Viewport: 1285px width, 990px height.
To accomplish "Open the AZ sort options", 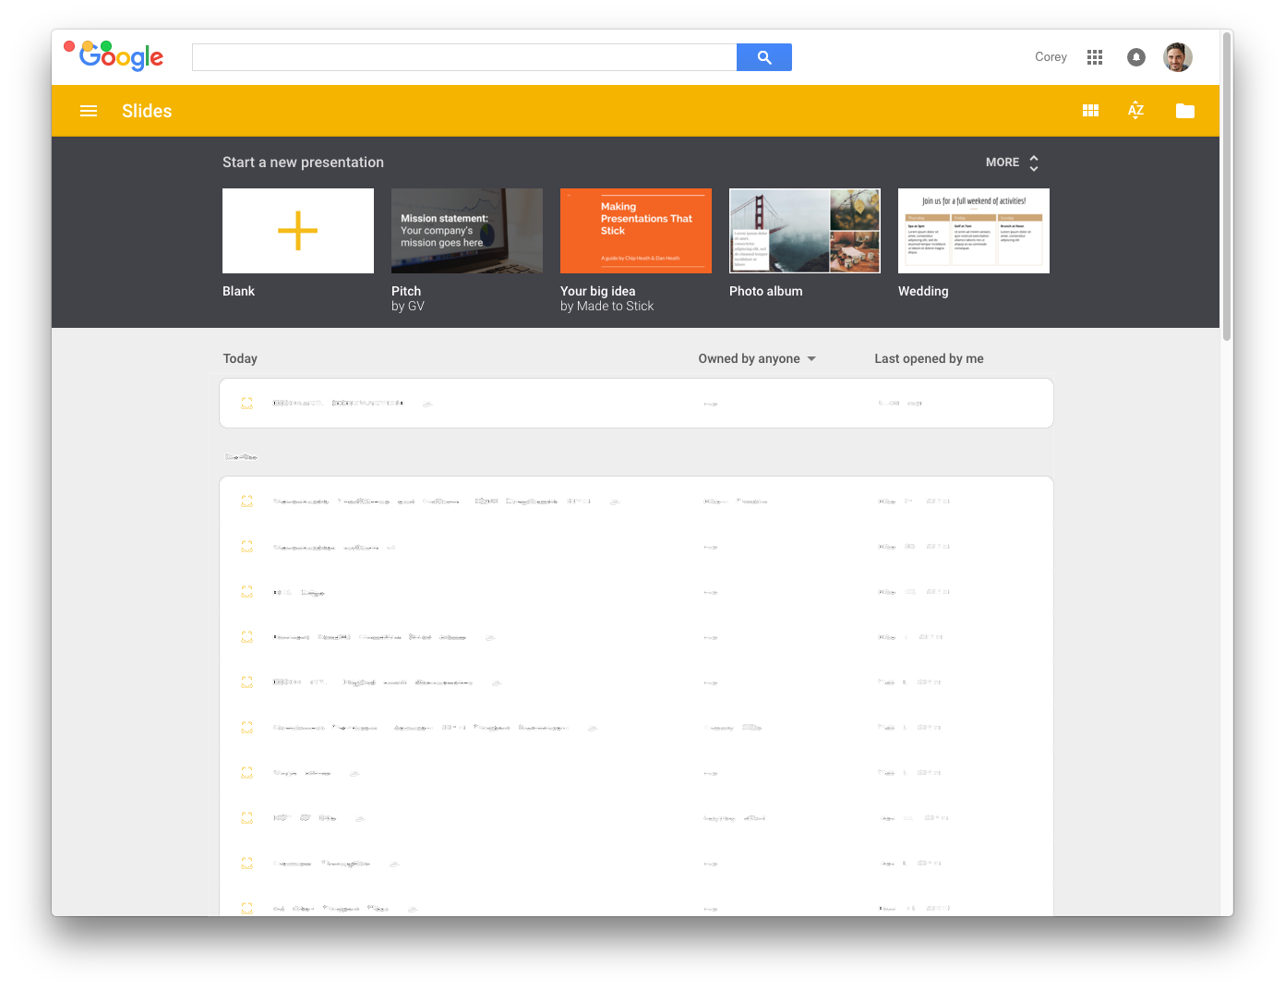I will pos(1135,111).
